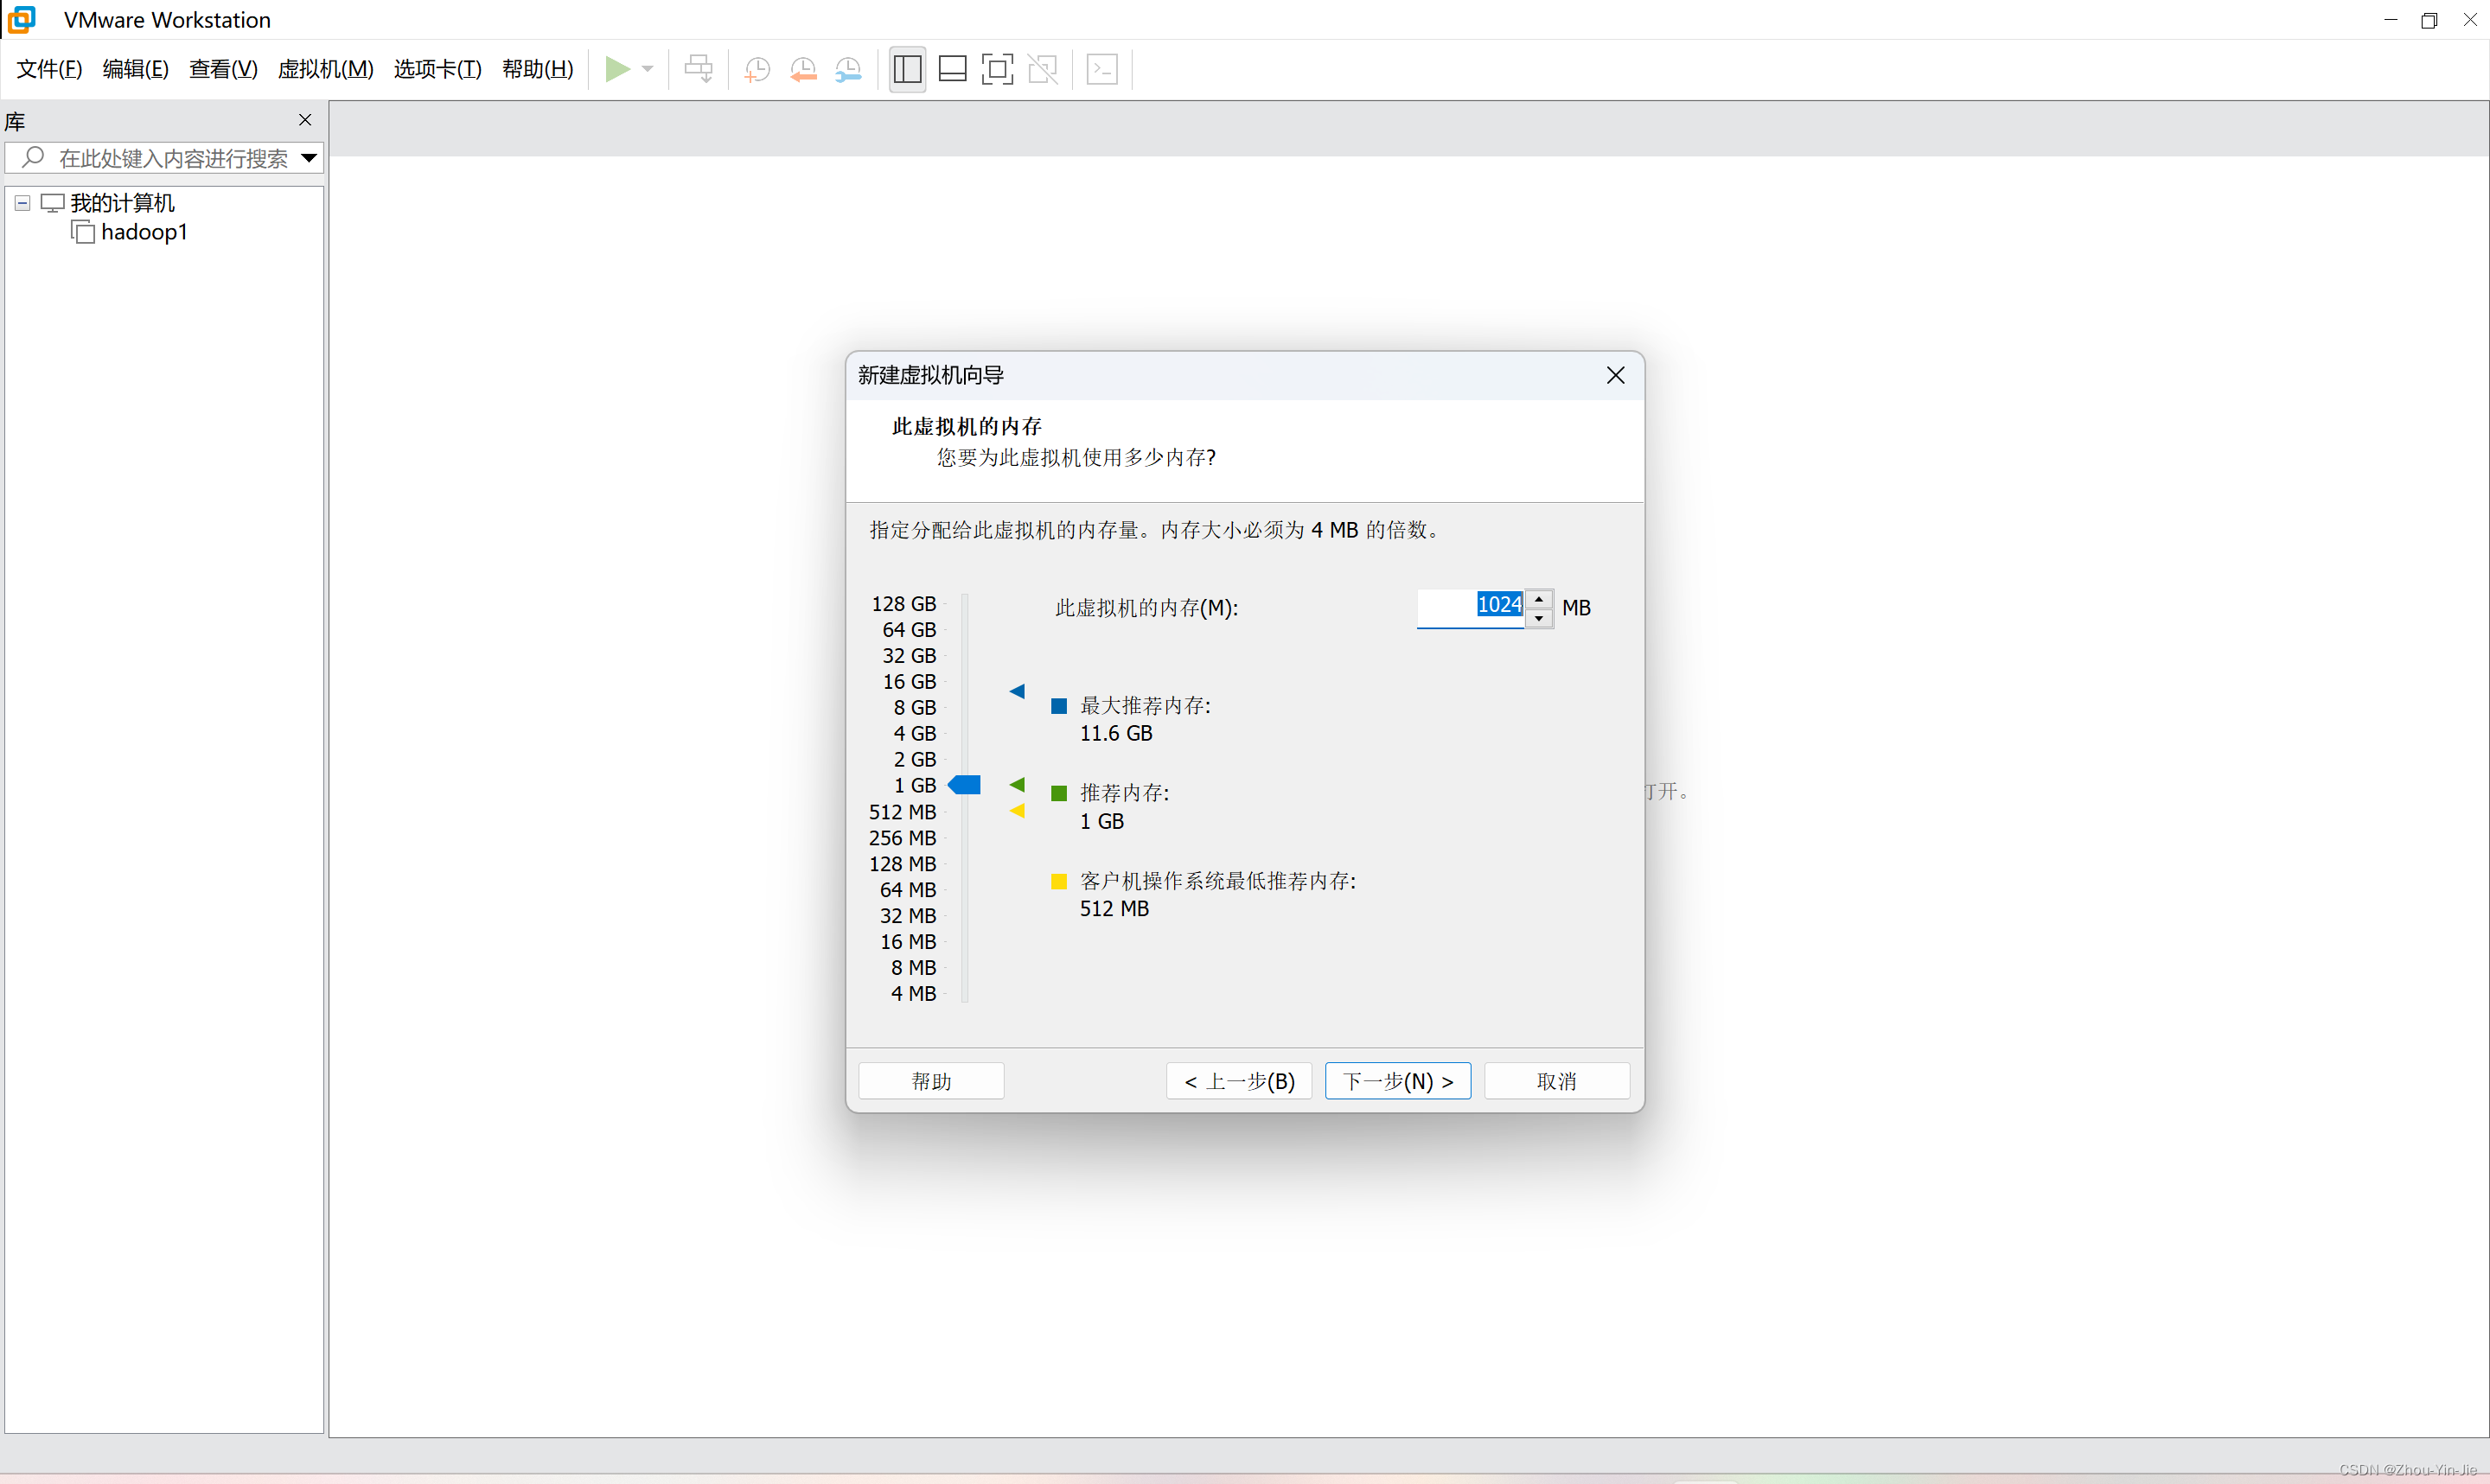Open the snapshot manager wrench icon
Screen dimensions: 2490x1484
pos(848,69)
